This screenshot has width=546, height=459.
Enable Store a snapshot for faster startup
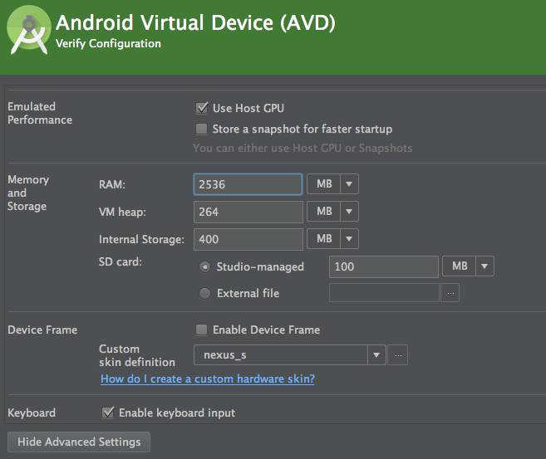click(201, 129)
